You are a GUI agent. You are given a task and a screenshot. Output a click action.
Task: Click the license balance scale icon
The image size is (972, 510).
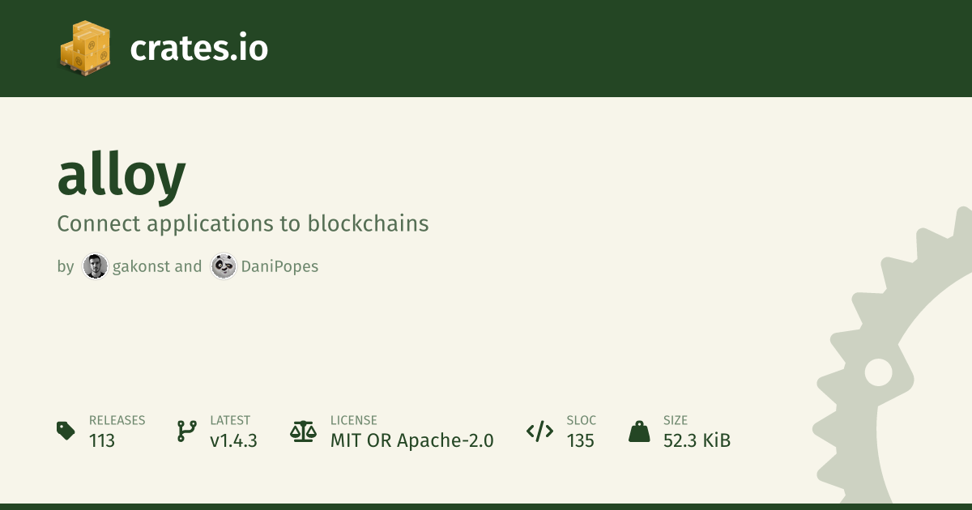(x=304, y=431)
